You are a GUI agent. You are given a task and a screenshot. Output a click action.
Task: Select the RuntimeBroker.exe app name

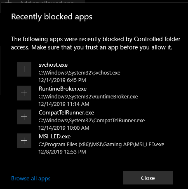63,89
